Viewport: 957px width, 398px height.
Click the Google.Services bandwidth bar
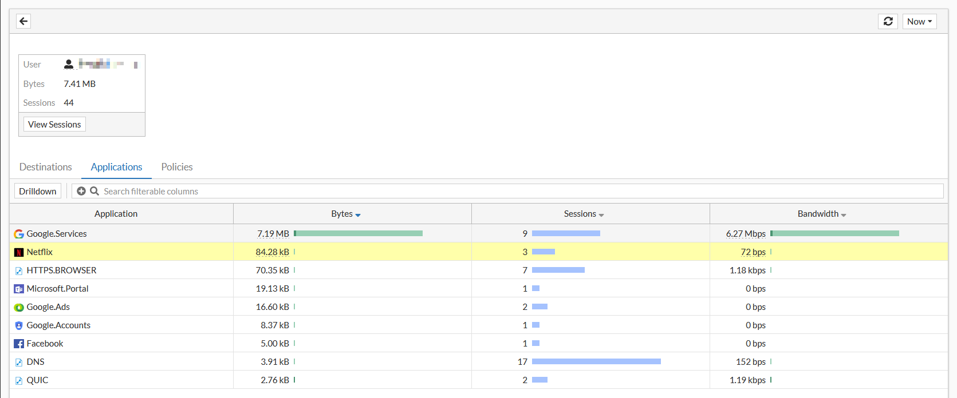point(835,233)
